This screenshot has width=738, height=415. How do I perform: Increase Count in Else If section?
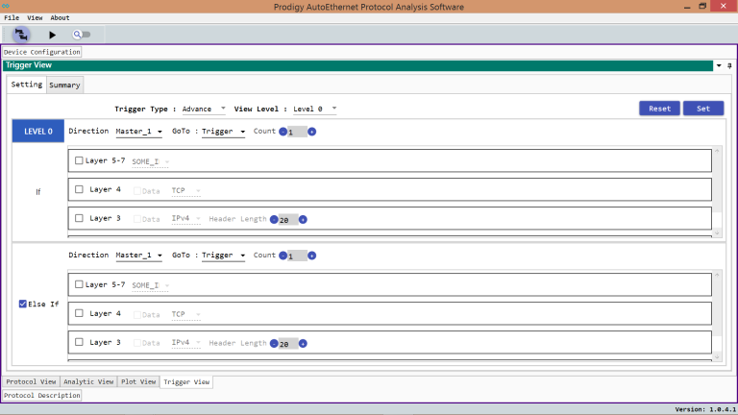[311, 256]
